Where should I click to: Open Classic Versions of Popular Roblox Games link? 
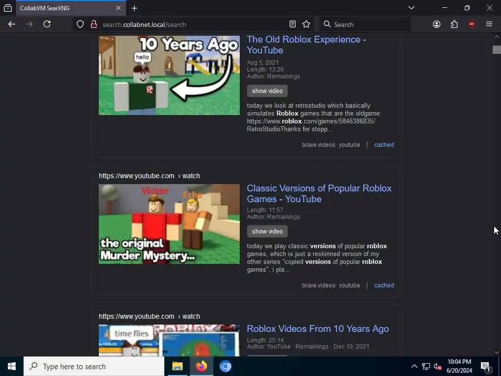(319, 194)
